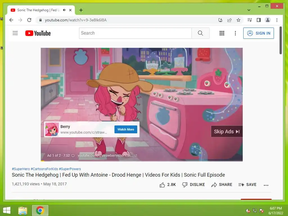Go back to the previous page
The image size is (288, 216).
[x=11, y=20]
